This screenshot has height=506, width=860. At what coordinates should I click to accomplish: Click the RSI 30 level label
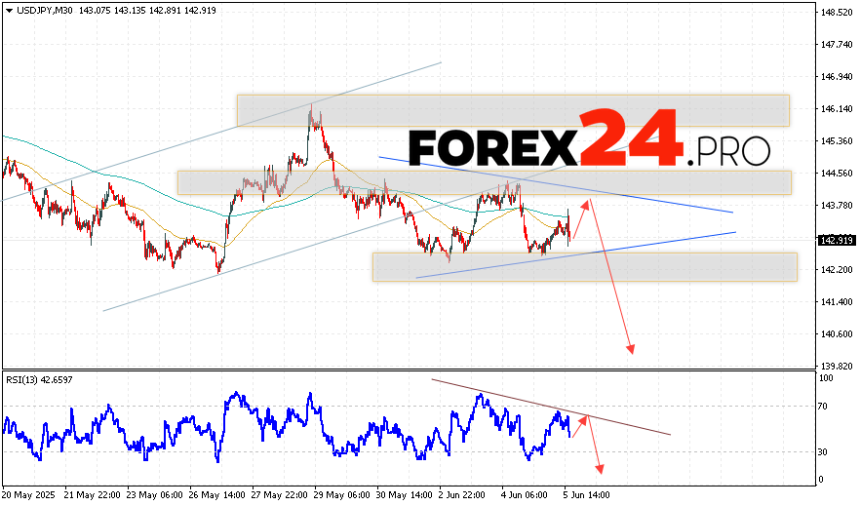pyautogui.click(x=824, y=451)
